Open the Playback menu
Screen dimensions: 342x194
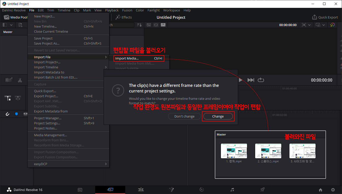point(112,10)
